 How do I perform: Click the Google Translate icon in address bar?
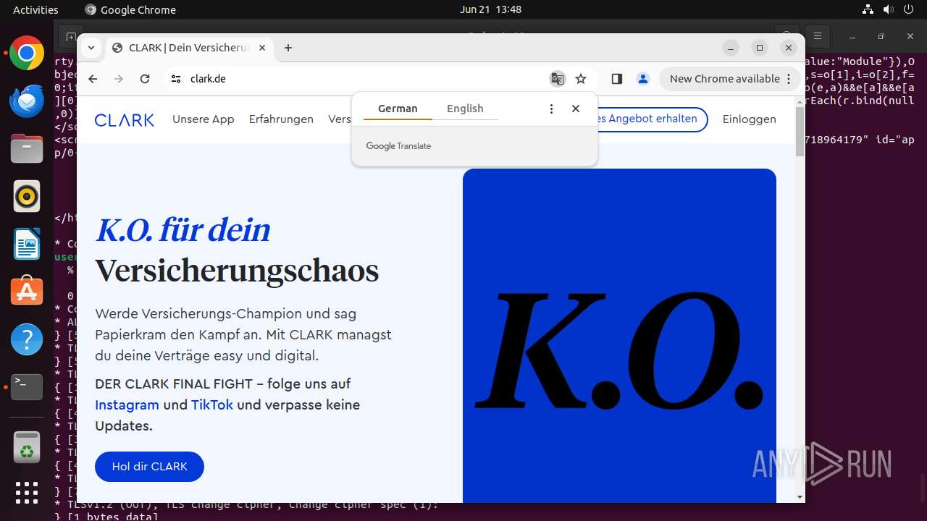click(x=557, y=79)
